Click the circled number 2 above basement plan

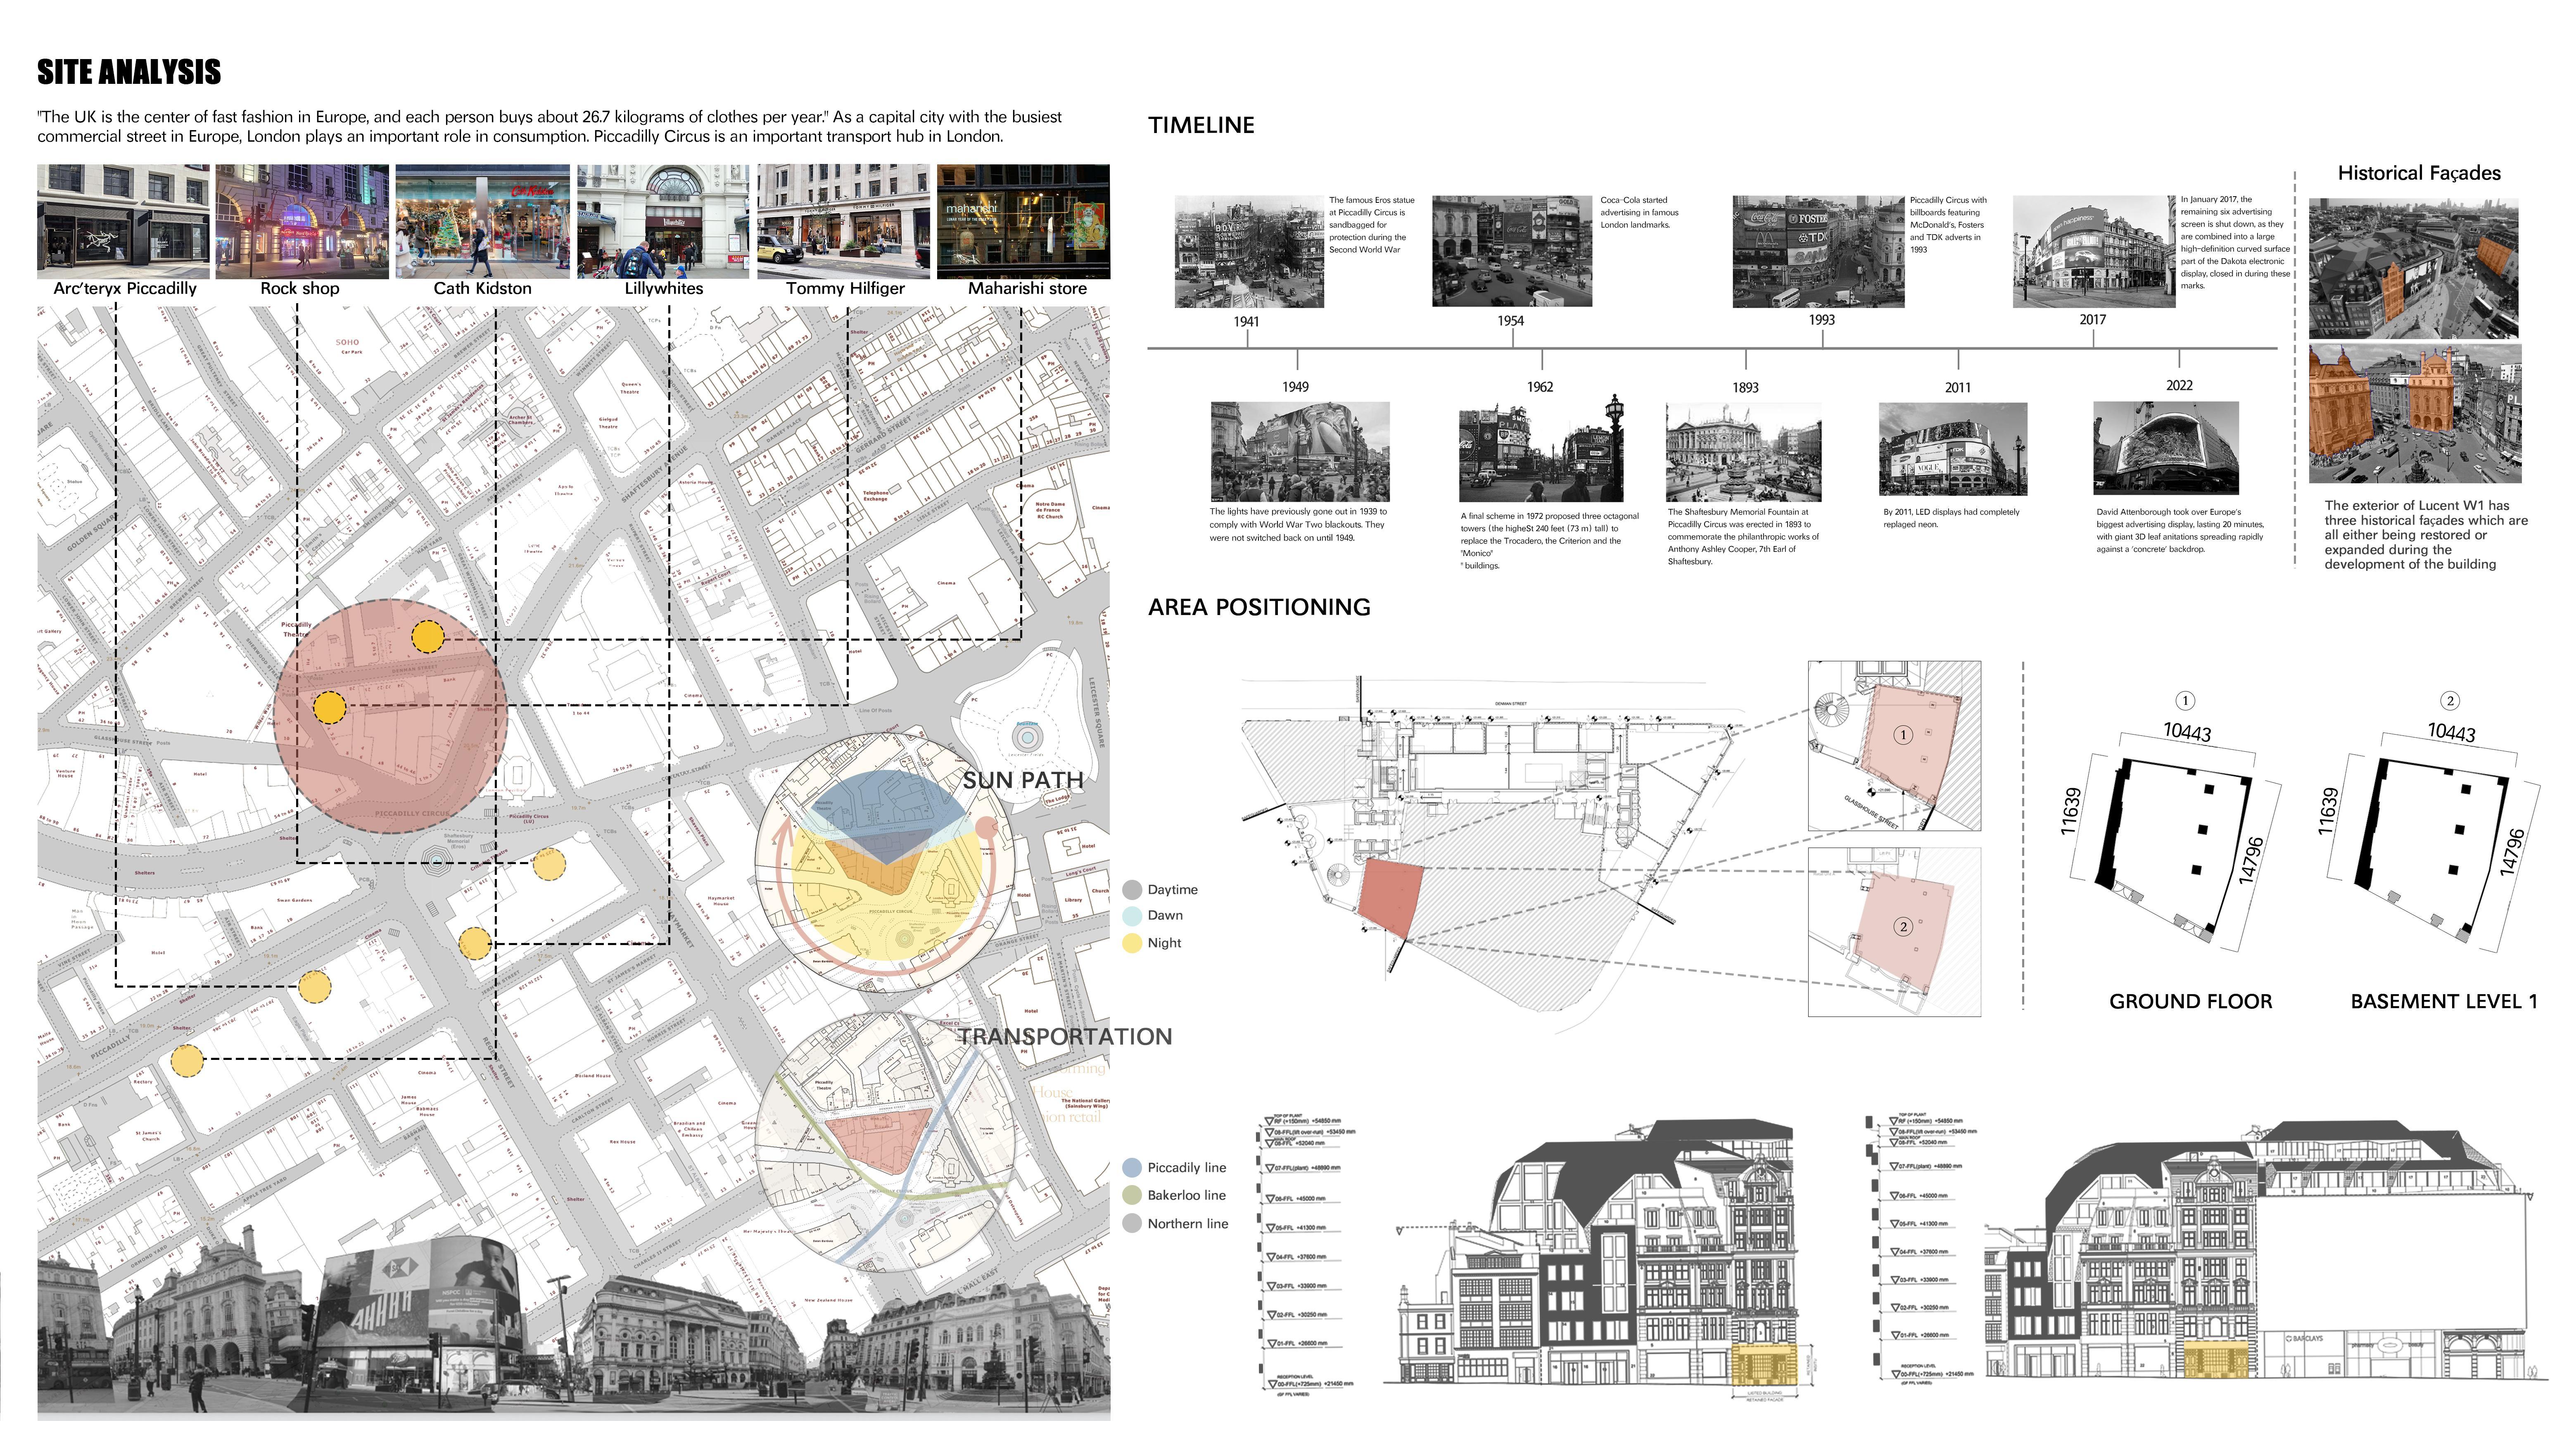click(x=2450, y=700)
